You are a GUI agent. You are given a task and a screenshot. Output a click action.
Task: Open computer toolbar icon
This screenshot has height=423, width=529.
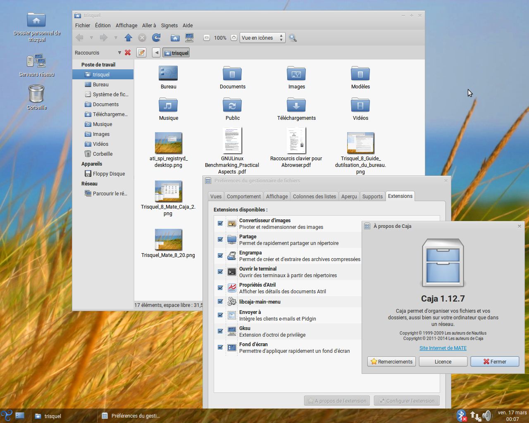pos(189,38)
